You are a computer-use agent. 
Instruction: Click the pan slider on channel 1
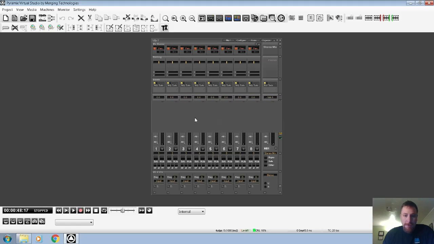(x=159, y=62)
